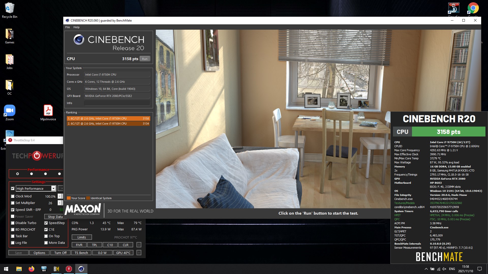
Task: Click the Cinebench sphere logo in the title bar
Action: coord(67,21)
